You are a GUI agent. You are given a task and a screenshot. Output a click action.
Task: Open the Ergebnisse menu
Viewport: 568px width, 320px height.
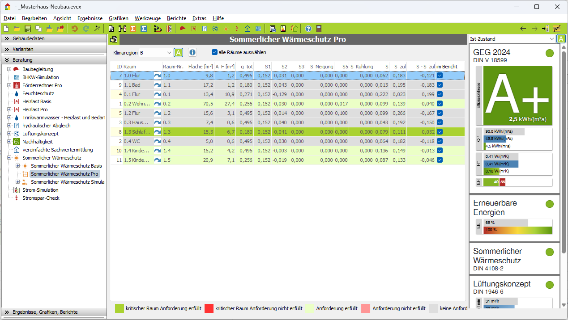coord(90,18)
